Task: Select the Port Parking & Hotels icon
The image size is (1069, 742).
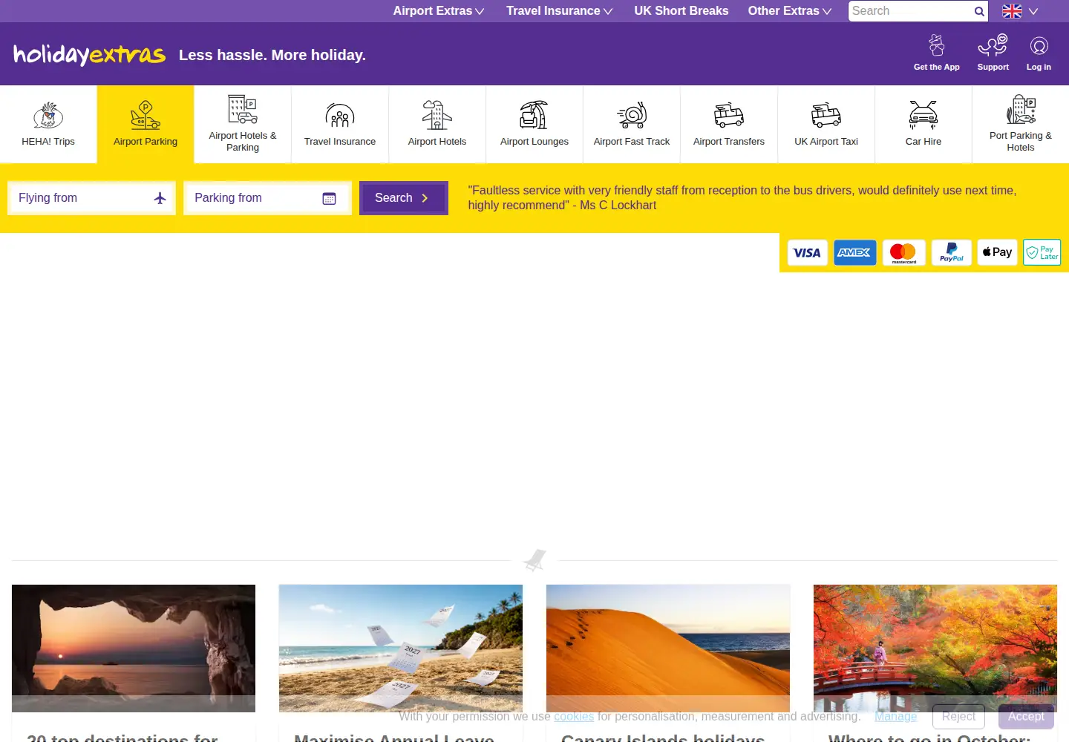Action: [1021, 109]
